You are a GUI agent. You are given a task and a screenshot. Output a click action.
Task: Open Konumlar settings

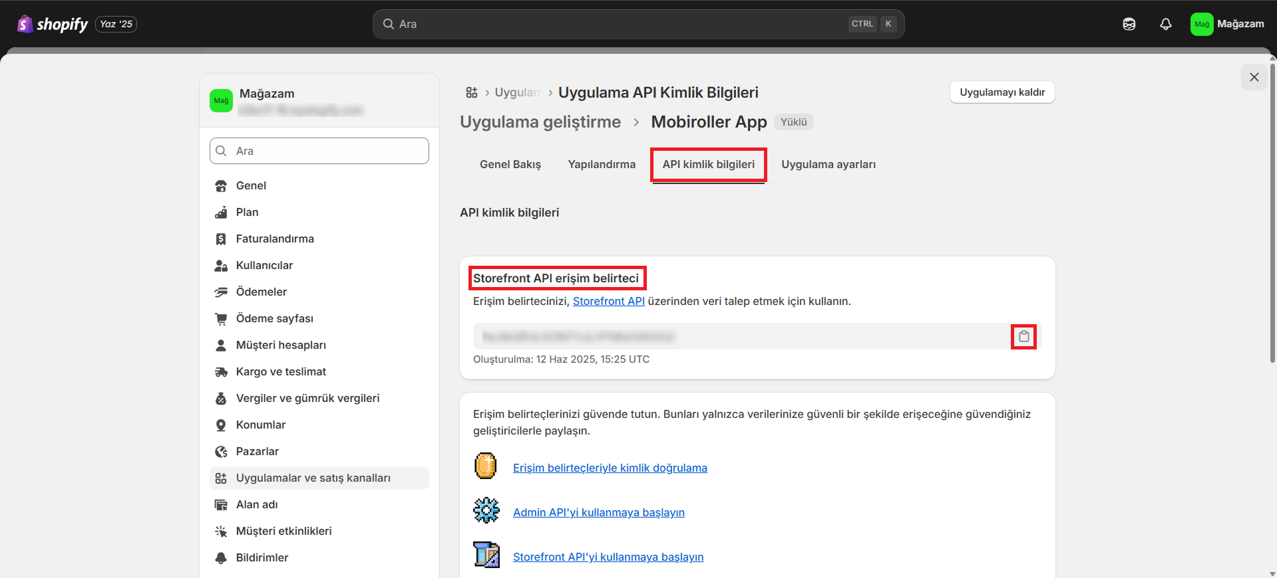pyautogui.click(x=319, y=425)
